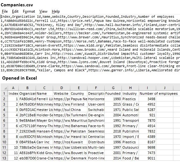The width and height of the screenshot is (180, 162).
Task: Click the 'Henry-Thompson' line in Notepad
Action: coord(90,42)
